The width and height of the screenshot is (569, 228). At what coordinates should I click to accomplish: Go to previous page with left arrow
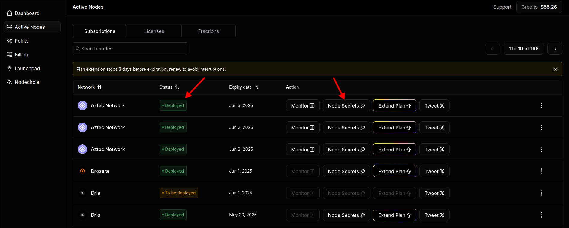pos(493,49)
